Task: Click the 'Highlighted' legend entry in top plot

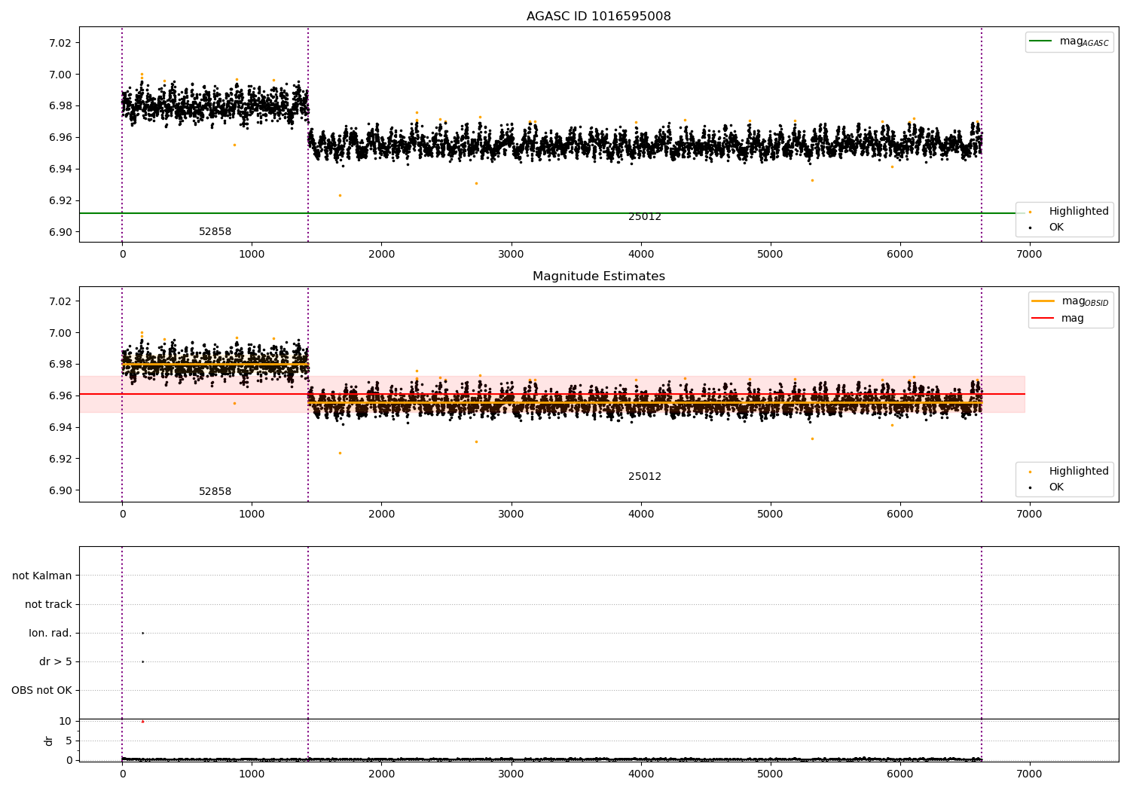Action: [1069, 212]
